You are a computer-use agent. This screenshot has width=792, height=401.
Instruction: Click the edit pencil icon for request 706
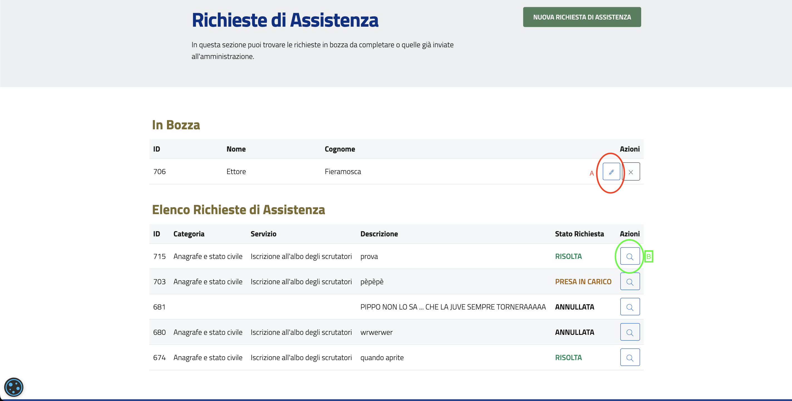pyautogui.click(x=611, y=172)
